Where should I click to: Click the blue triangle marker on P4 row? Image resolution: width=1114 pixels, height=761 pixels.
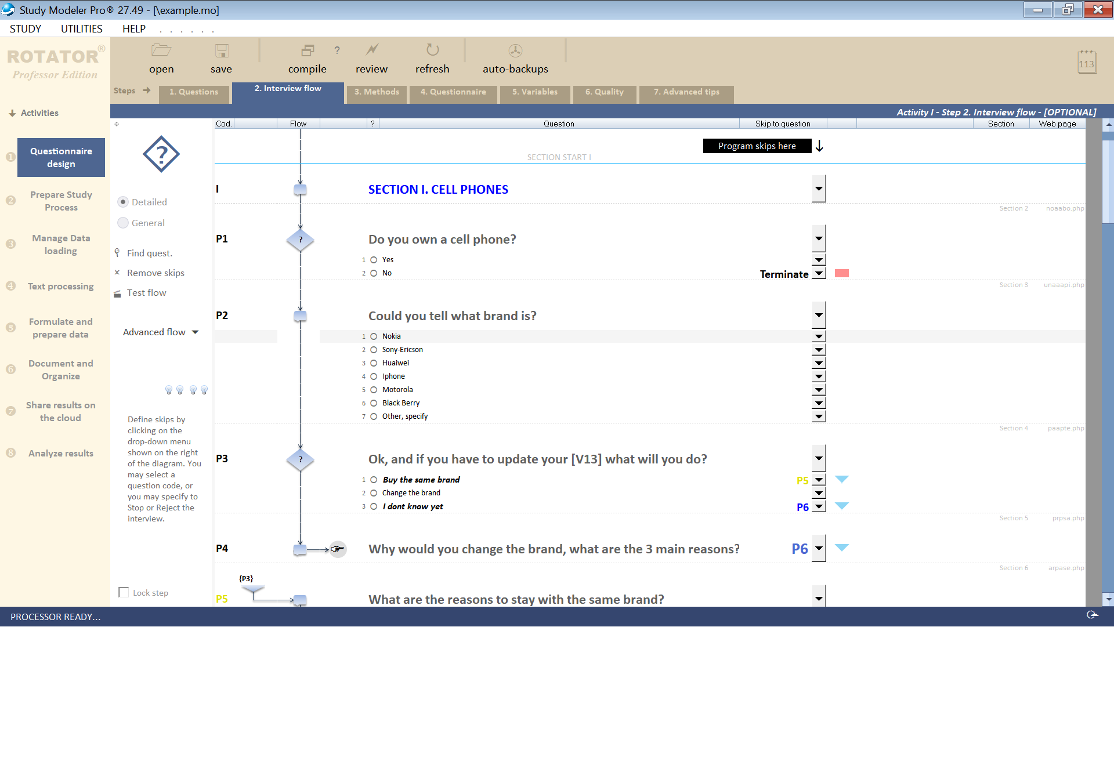click(842, 548)
